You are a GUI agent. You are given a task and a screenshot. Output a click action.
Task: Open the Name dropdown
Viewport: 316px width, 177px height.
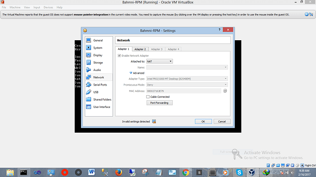point(187,67)
